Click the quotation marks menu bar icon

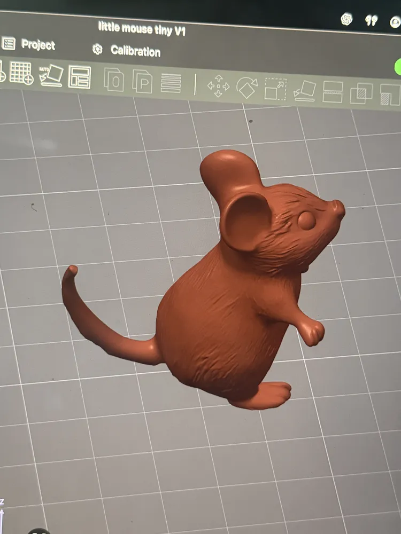coord(372,21)
